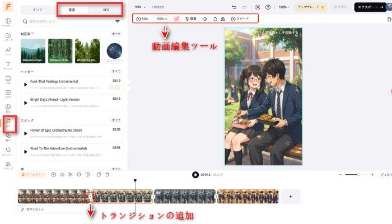Click the split scissors icon in the timeline toolbar

(71, 175)
